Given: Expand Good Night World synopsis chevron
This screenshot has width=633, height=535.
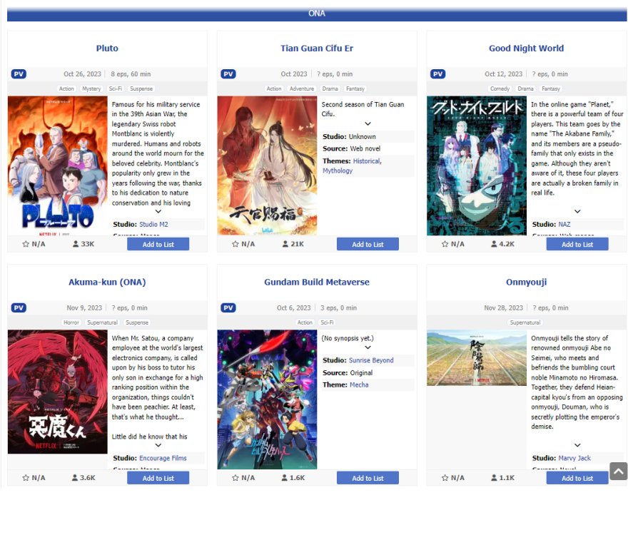Looking at the screenshot, I should (577, 211).
